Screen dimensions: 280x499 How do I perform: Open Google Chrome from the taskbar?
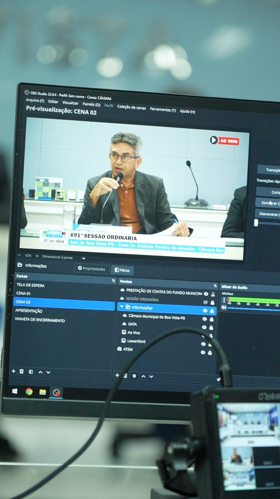click(29, 391)
